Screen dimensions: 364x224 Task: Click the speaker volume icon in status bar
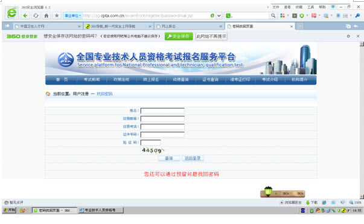pos(342,202)
